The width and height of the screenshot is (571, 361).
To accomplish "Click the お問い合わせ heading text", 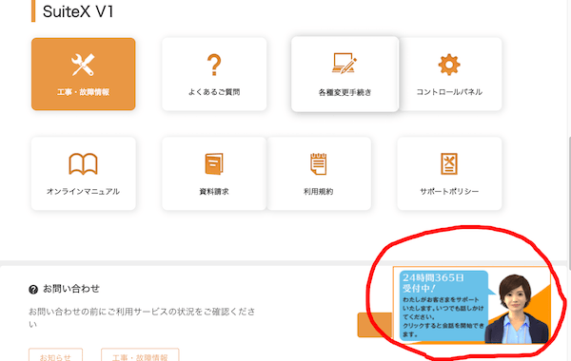I will tap(71, 289).
